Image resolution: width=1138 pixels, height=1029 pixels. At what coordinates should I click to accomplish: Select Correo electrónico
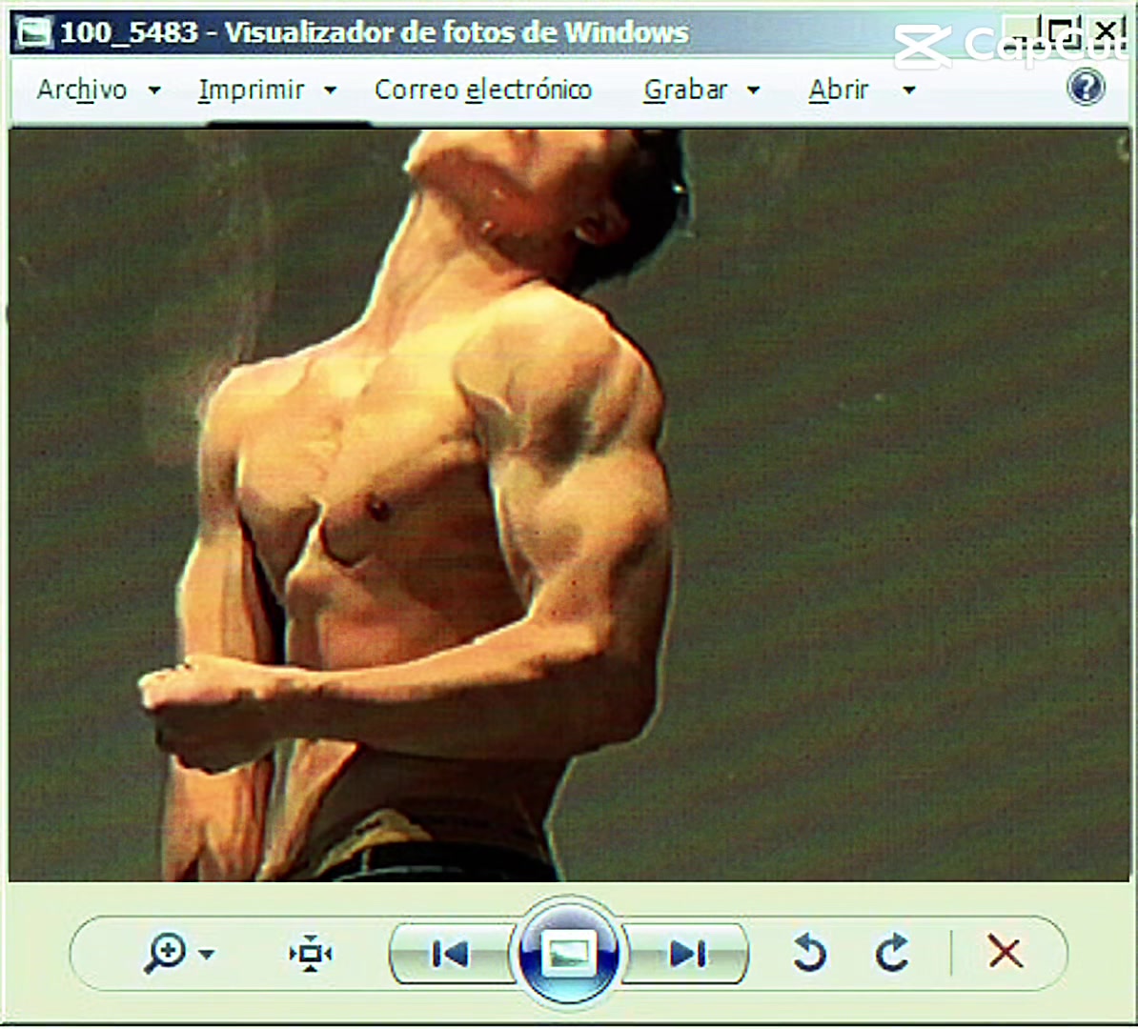pyautogui.click(x=483, y=90)
